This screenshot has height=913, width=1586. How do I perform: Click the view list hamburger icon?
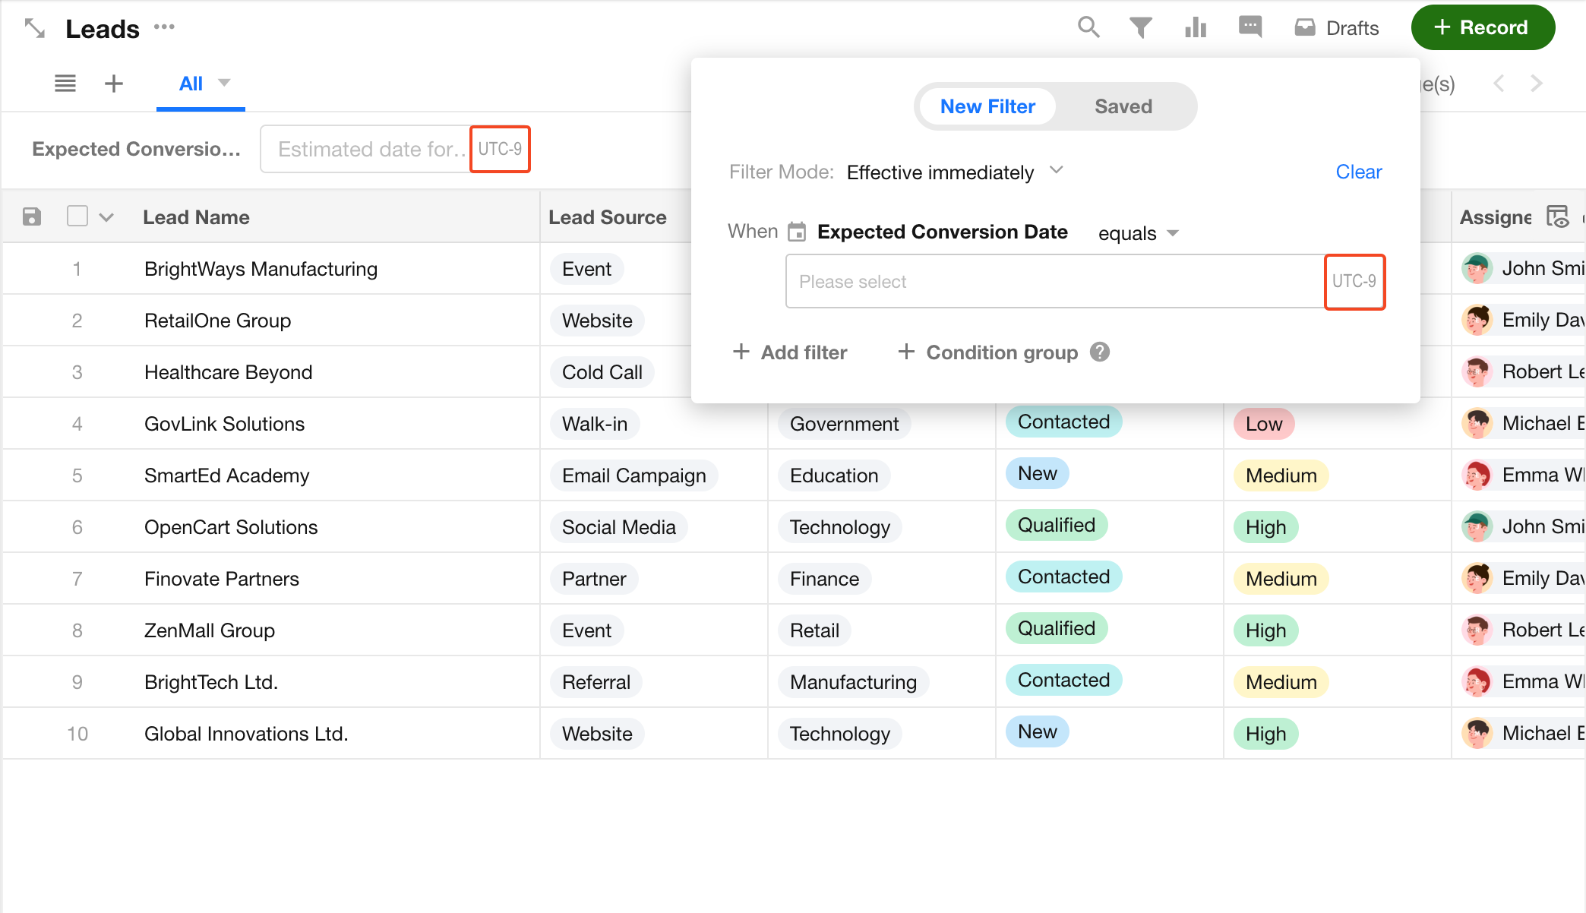65,84
